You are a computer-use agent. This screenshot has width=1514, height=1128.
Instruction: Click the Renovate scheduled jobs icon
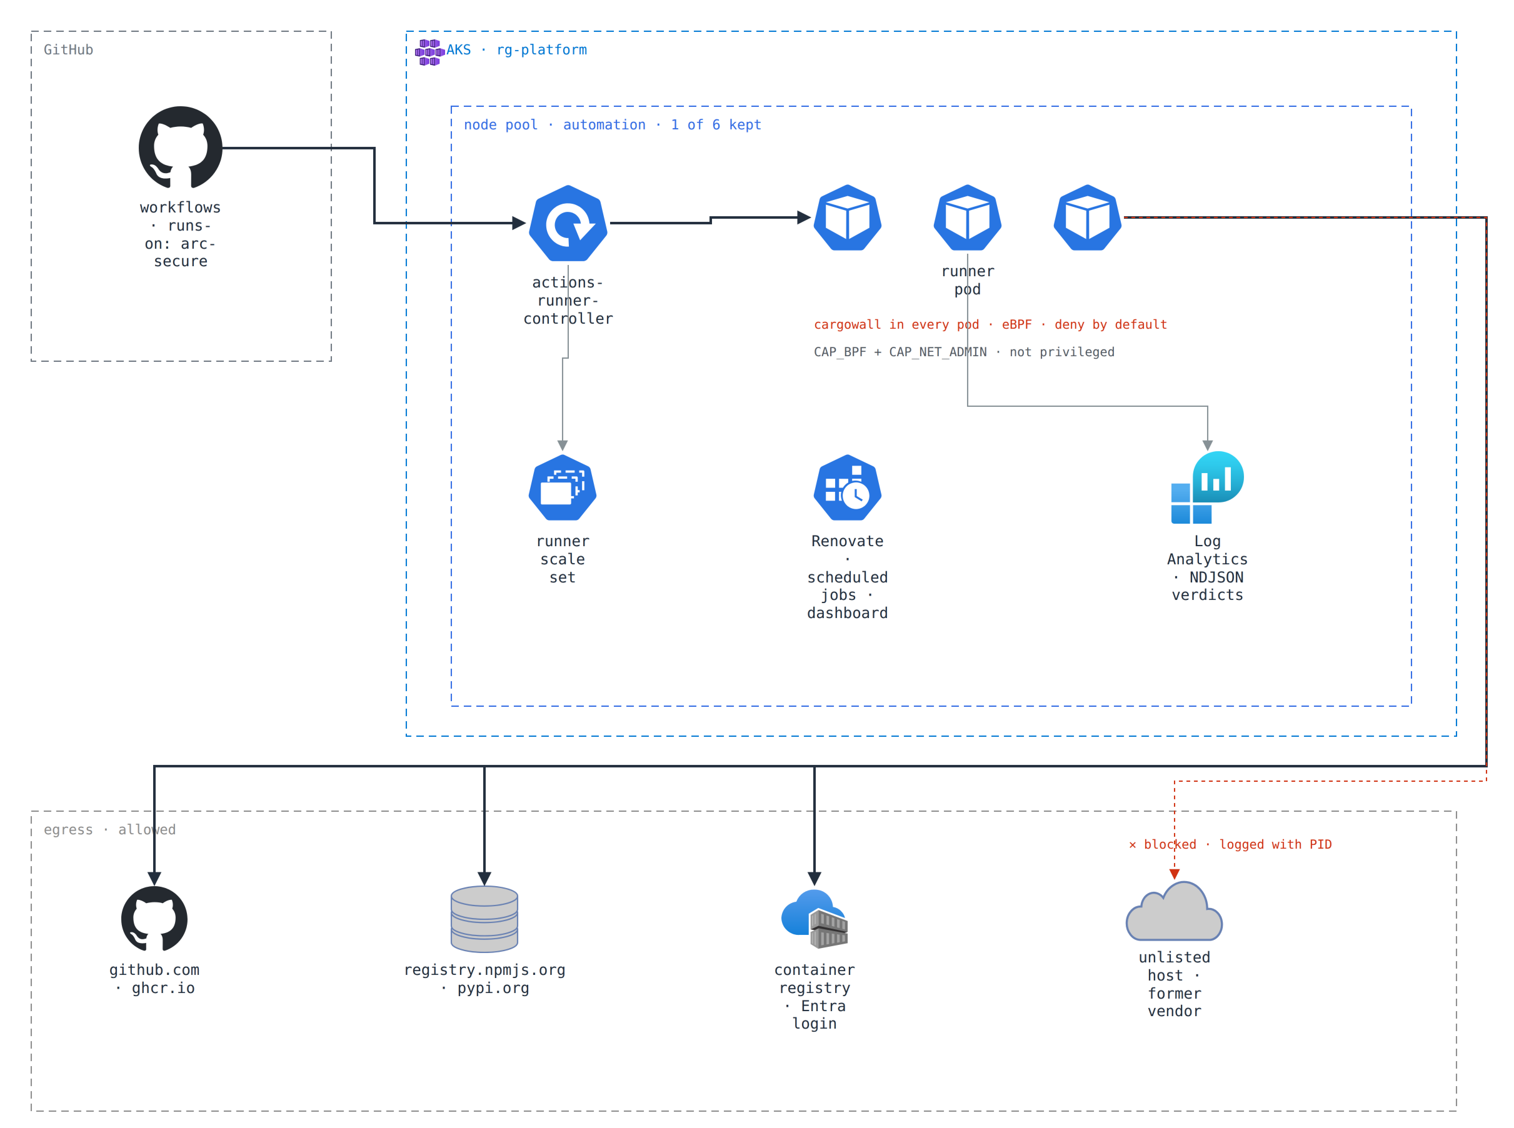[x=848, y=487]
